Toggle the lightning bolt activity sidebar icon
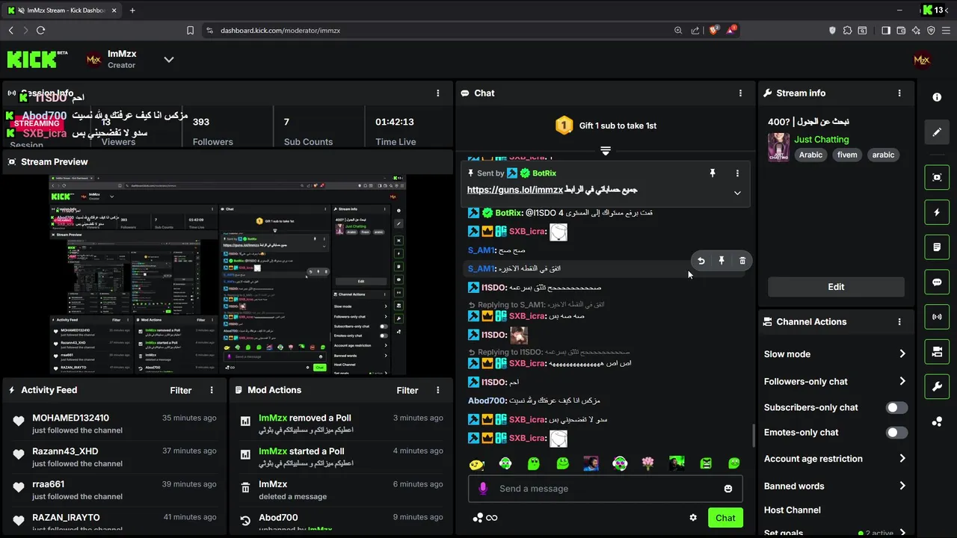The height and width of the screenshot is (538, 957). [x=937, y=212]
